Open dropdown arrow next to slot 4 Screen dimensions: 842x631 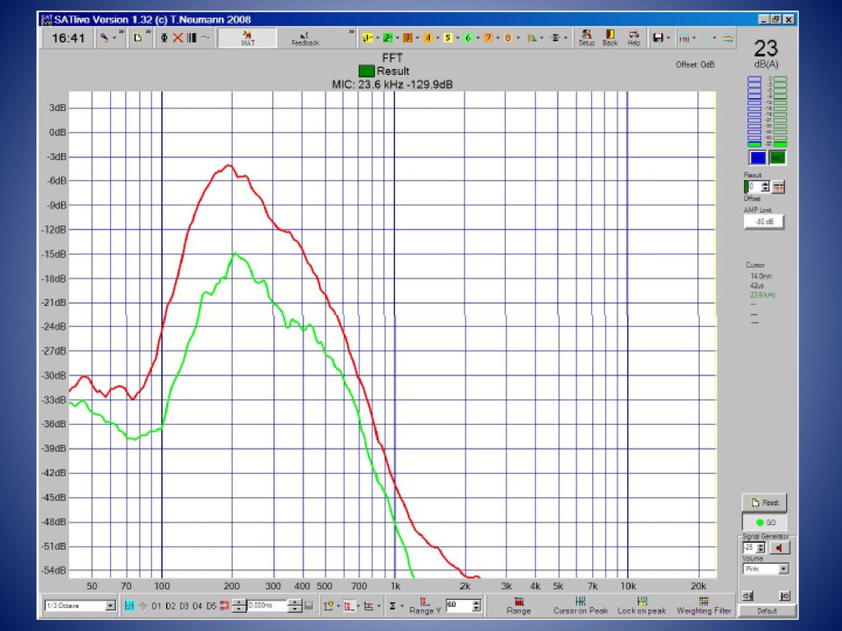437,38
